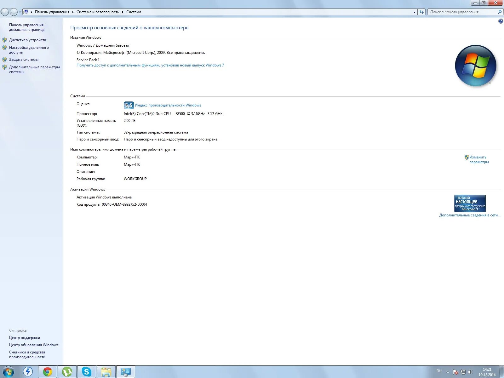Open Дополнительные параметры системы link

coord(34,69)
